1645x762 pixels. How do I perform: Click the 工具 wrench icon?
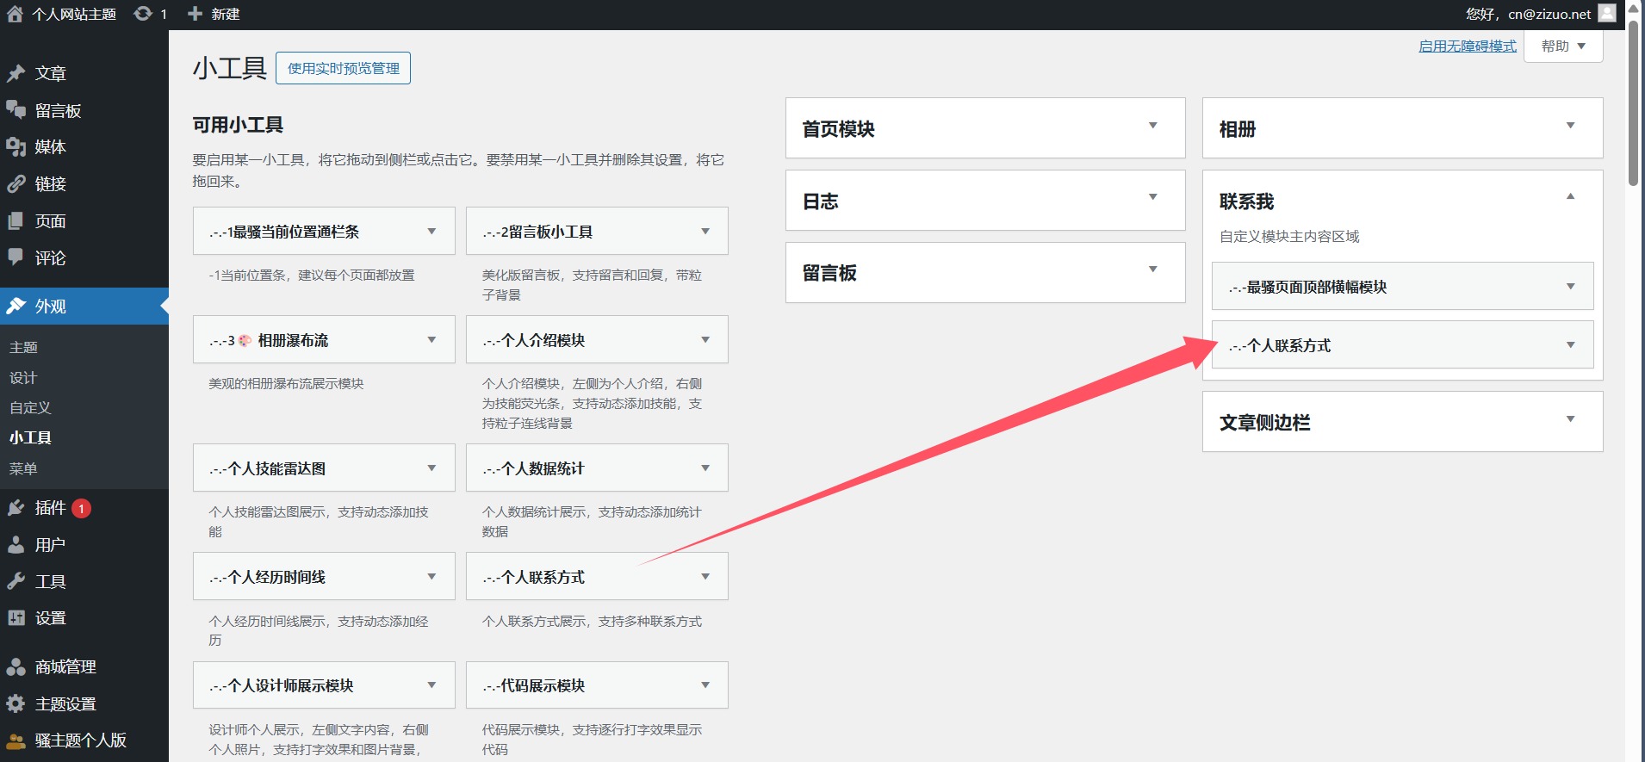coord(16,581)
